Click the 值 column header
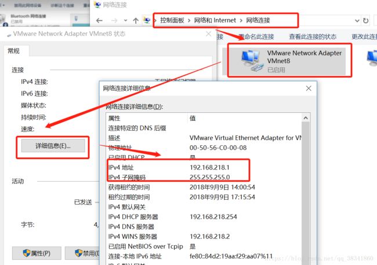The width and height of the screenshot is (377, 265). [x=245, y=118]
